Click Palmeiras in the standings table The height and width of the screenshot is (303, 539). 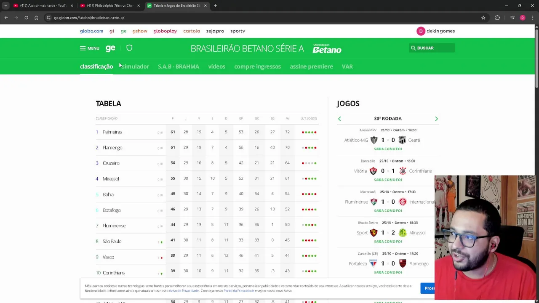pos(112,132)
